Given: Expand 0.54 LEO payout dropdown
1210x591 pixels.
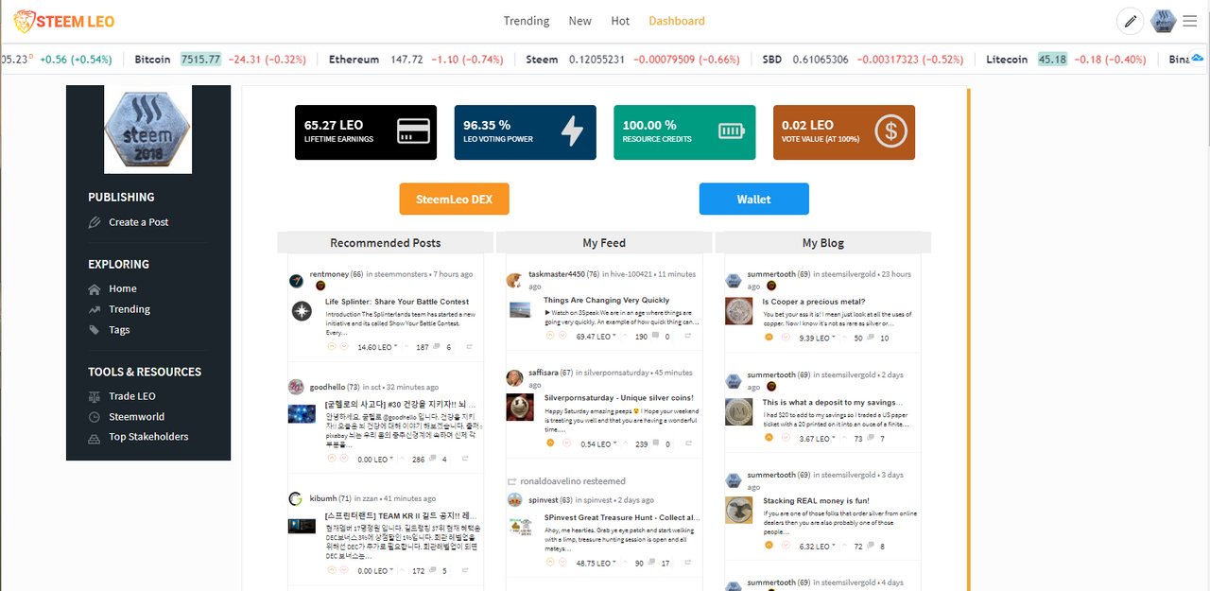Looking at the screenshot, I should [x=614, y=444].
